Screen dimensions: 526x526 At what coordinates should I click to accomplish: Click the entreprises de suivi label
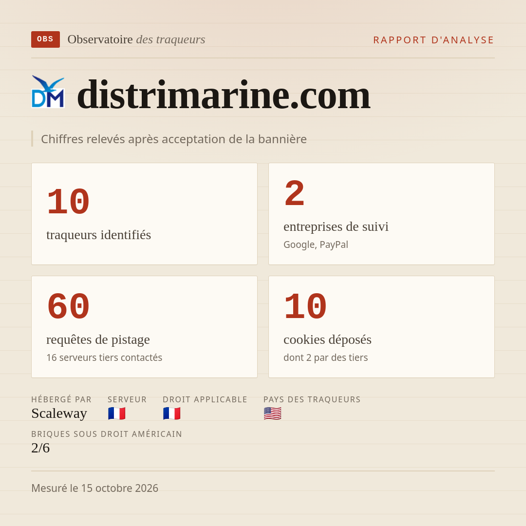pos(336,226)
